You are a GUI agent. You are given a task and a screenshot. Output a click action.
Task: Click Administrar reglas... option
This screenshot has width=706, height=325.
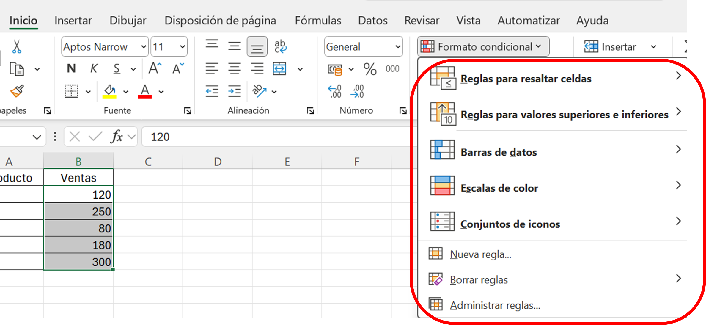[495, 305]
